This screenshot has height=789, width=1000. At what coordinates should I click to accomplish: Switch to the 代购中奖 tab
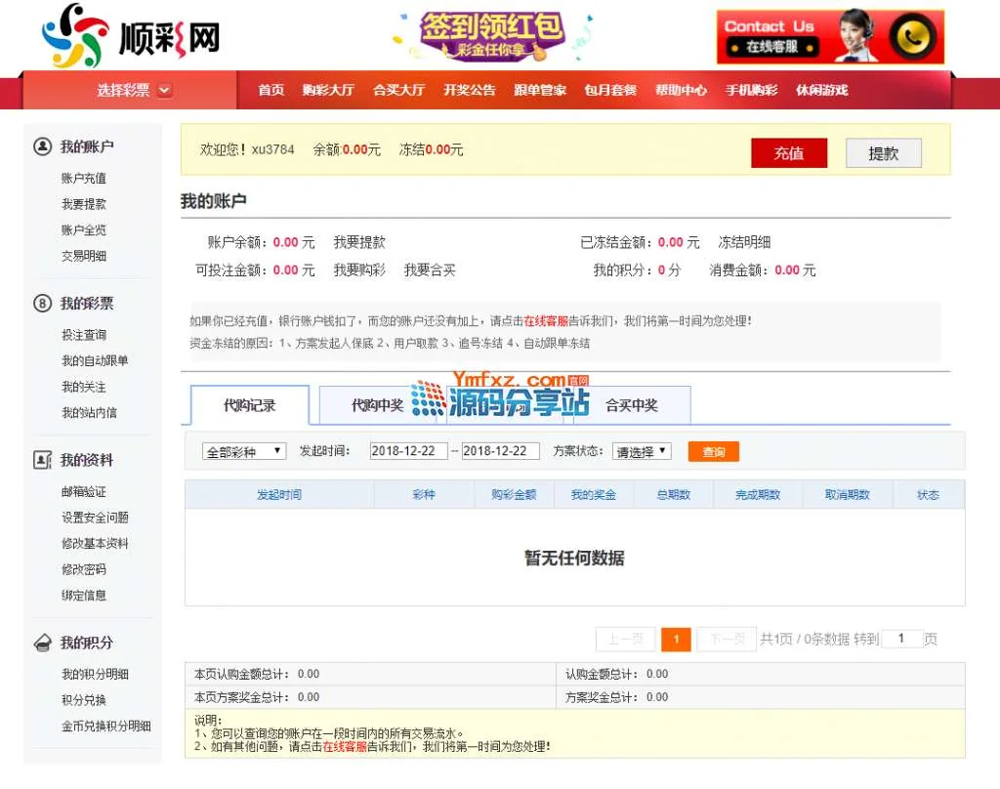(377, 405)
